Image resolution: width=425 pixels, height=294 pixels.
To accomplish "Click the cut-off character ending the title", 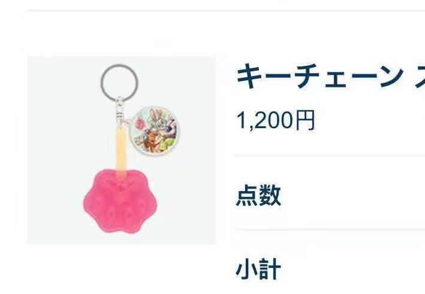I will click(420, 77).
